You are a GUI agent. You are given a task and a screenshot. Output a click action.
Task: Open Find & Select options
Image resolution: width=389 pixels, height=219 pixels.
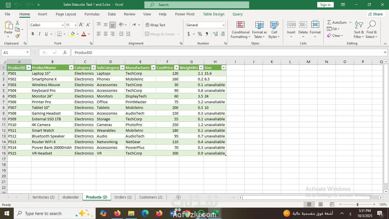pos(372,30)
